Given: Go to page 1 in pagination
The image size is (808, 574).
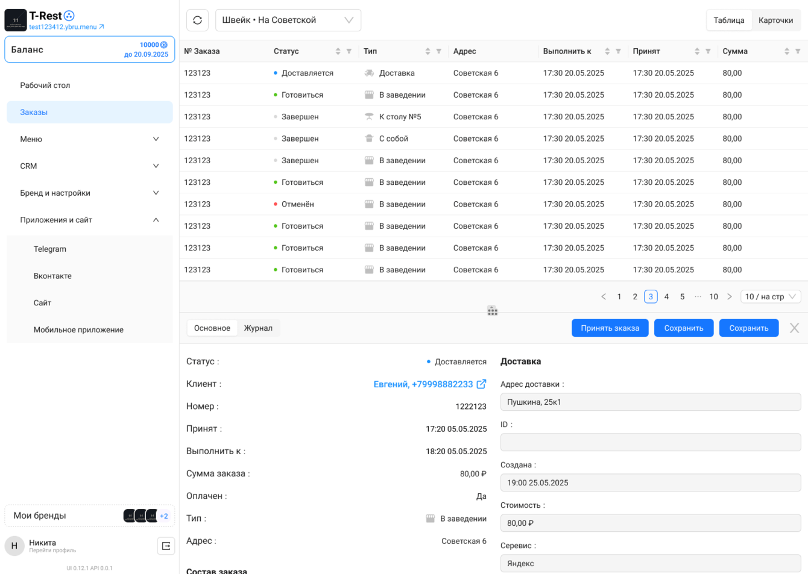Looking at the screenshot, I should [x=619, y=296].
